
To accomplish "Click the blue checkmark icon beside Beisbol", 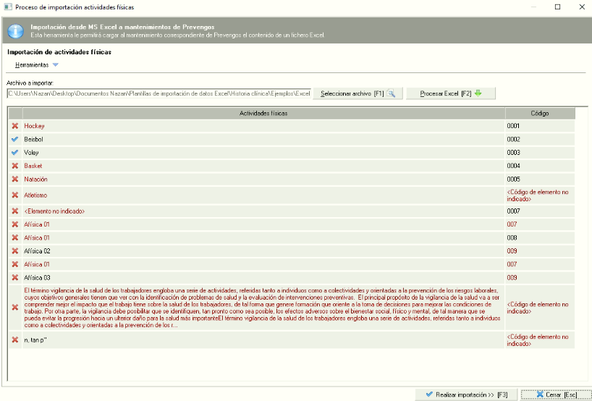I will 15,139.
